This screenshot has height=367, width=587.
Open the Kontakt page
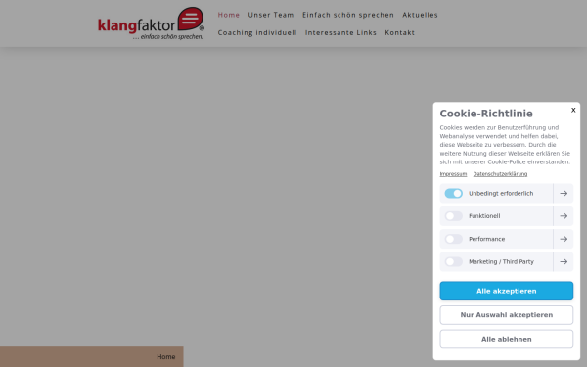pyautogui.click(x=400, y=32)
